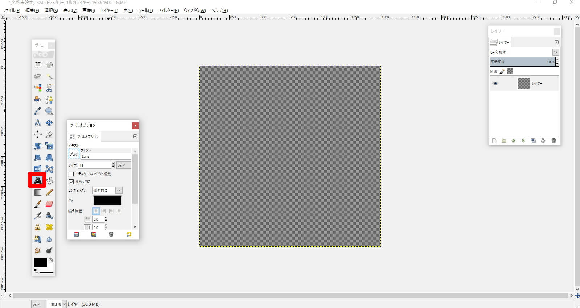The image size is (580, 308).
Task: Pick the Color Picker eyedropper tool
Action: pyautogui.click(x=38, y=111)
